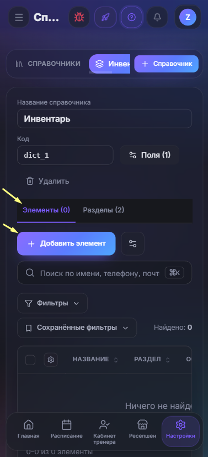Screen dimensions: 208x457
Task: Open the Поля (1) fields button
Action: (150, 155)
